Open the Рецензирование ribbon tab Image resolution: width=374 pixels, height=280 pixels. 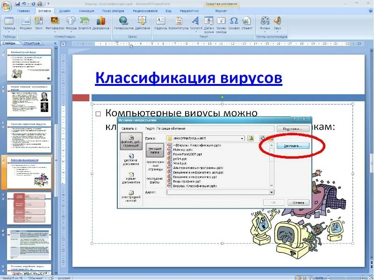click(x=145, y=11)
